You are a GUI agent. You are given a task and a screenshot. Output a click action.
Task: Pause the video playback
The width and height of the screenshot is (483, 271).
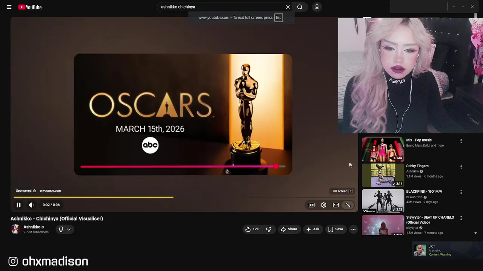click(18, 205)
